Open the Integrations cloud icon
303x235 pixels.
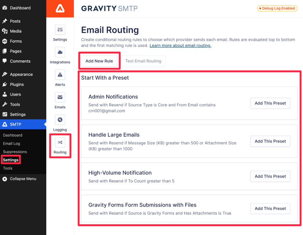[60, 52]
